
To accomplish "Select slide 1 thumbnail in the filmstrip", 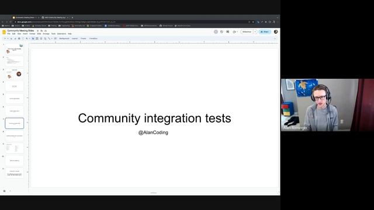I will pos(14,49).
